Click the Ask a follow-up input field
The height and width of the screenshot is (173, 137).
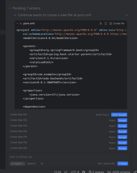click(x=69, y=157)
